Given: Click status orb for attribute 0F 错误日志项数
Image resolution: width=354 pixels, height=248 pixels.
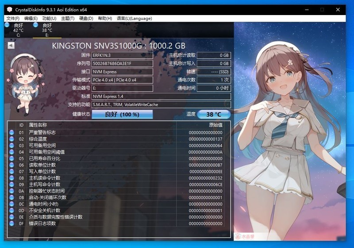Looking at the screenshot, I should [12, 223].
